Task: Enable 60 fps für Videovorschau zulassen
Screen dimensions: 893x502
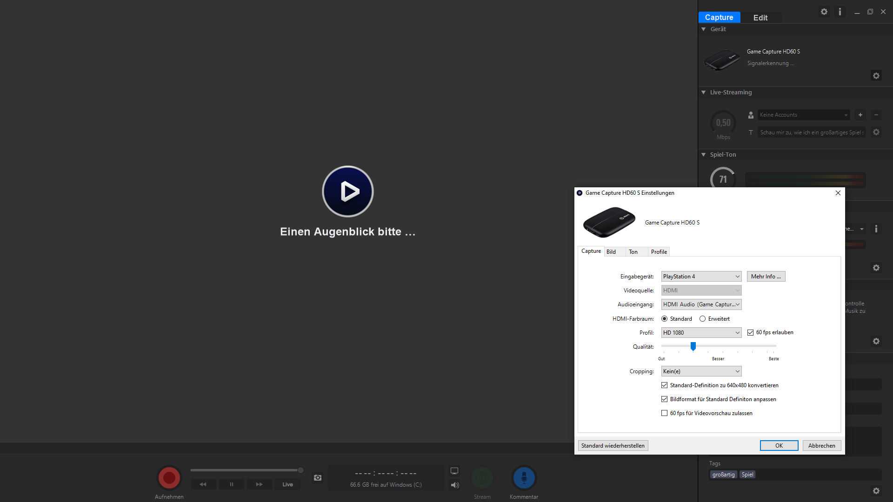Action: (x=664, y=413)
